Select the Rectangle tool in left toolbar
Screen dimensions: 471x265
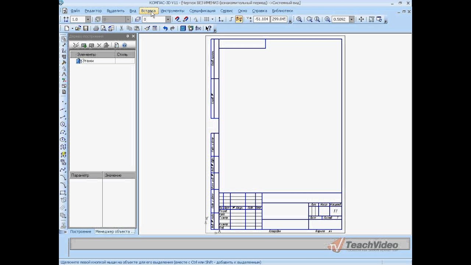[63, 192]
